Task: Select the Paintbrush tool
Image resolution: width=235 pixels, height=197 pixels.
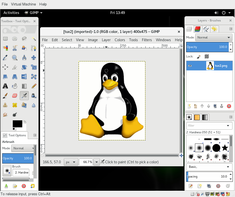Action: point(5,96)
